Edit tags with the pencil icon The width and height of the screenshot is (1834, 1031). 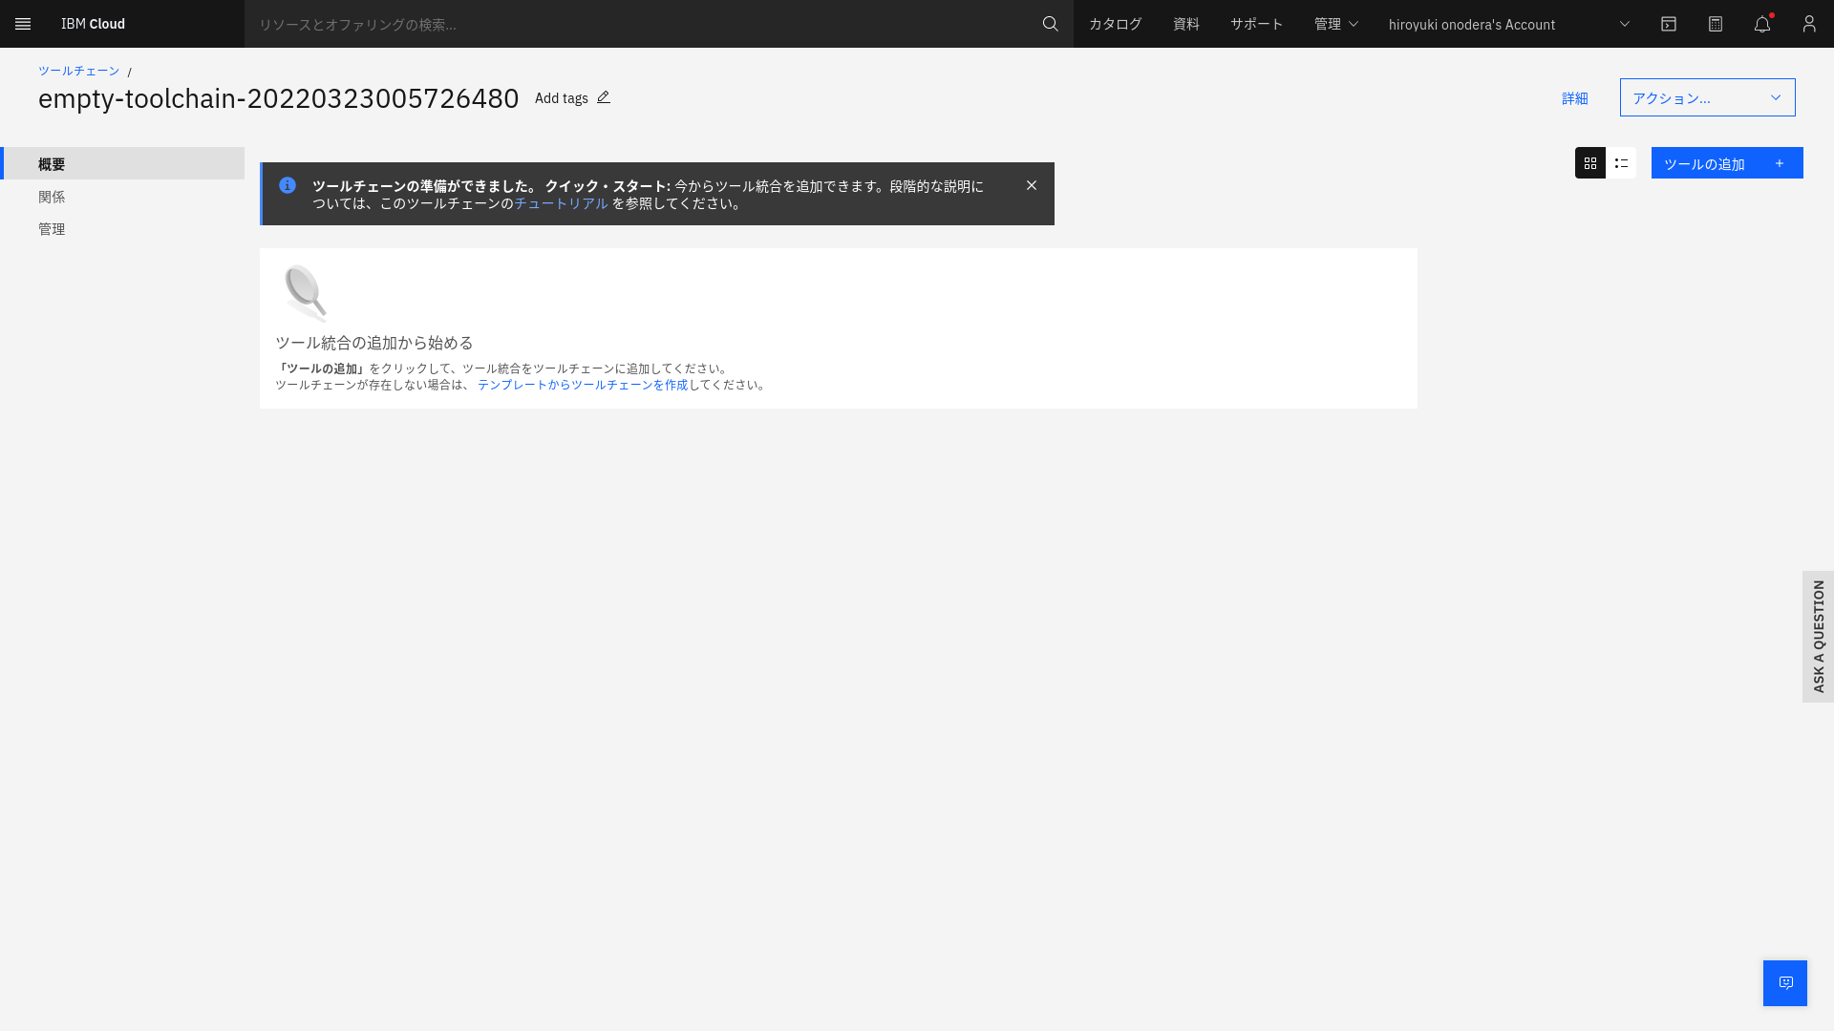pyautogui.click(x=604, y=96)
